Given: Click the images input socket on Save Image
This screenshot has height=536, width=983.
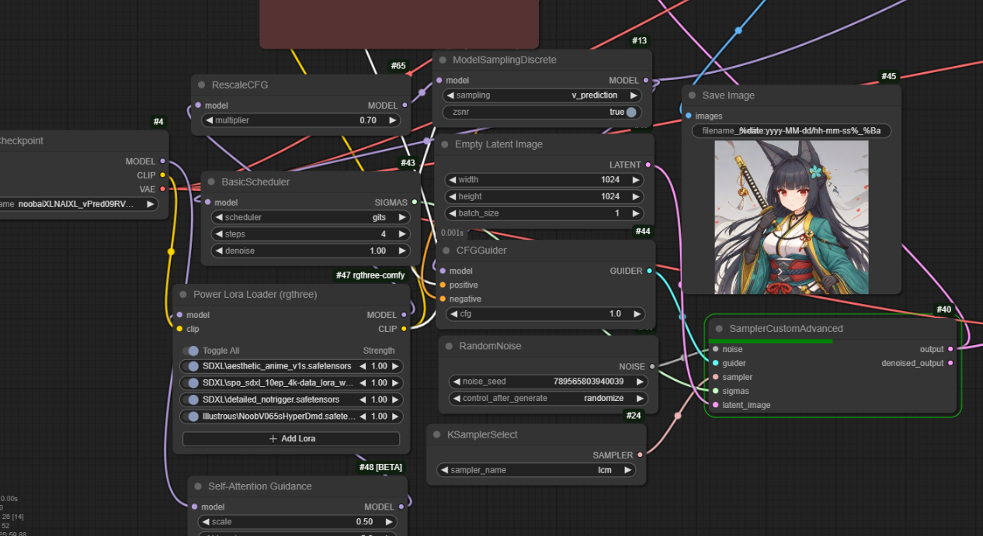Looking at the screenshot, I should (x=689, y=116).
